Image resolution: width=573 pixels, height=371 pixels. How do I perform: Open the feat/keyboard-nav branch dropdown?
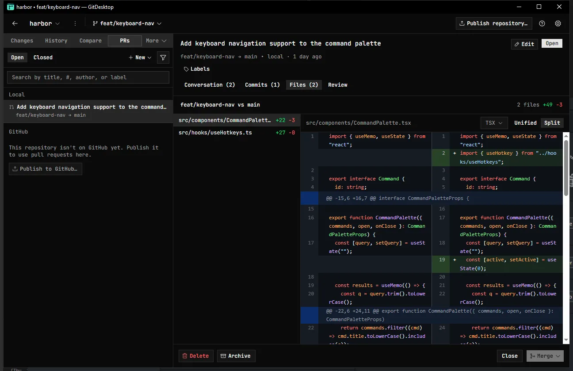click(127, 23)
